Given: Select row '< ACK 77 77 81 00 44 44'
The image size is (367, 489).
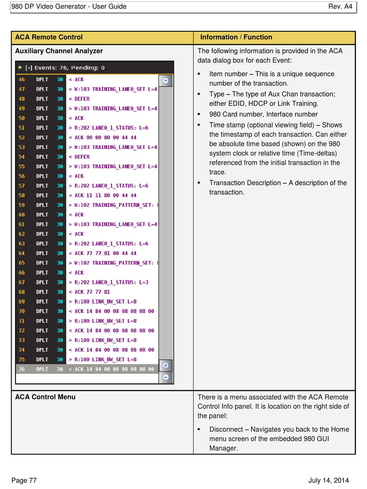Looking at the screenshot, I should 87,253.
